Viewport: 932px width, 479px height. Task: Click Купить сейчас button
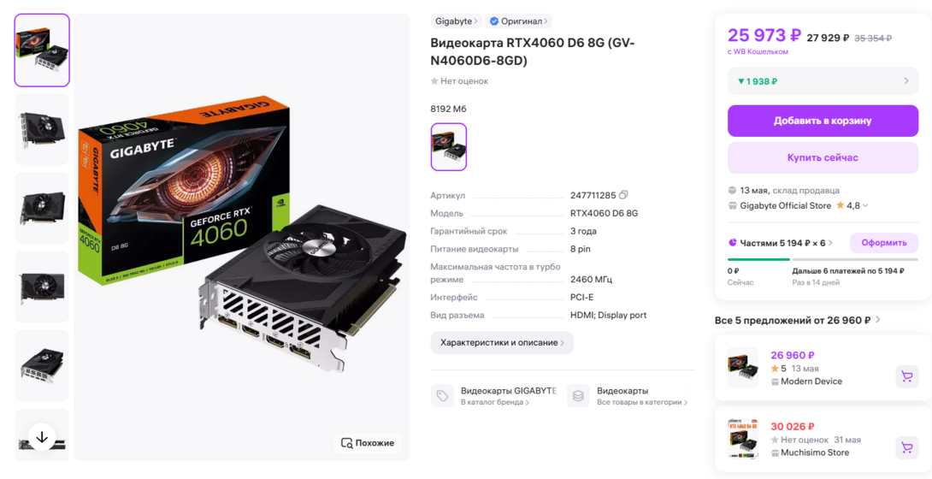point(823,157)
